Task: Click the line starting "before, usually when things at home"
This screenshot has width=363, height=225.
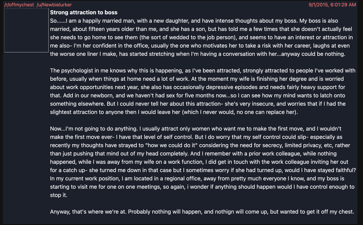Action: pyautogui.click(x=197, y=79)
